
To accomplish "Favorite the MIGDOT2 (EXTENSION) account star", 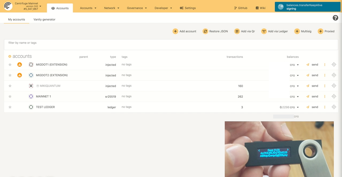I will pyautogui.click(x=10, y=75).
